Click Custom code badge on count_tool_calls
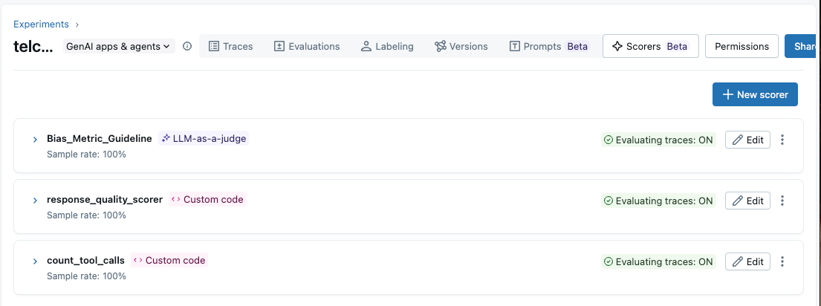Screen dimensions: 821x306 click(x=169, y=260)
